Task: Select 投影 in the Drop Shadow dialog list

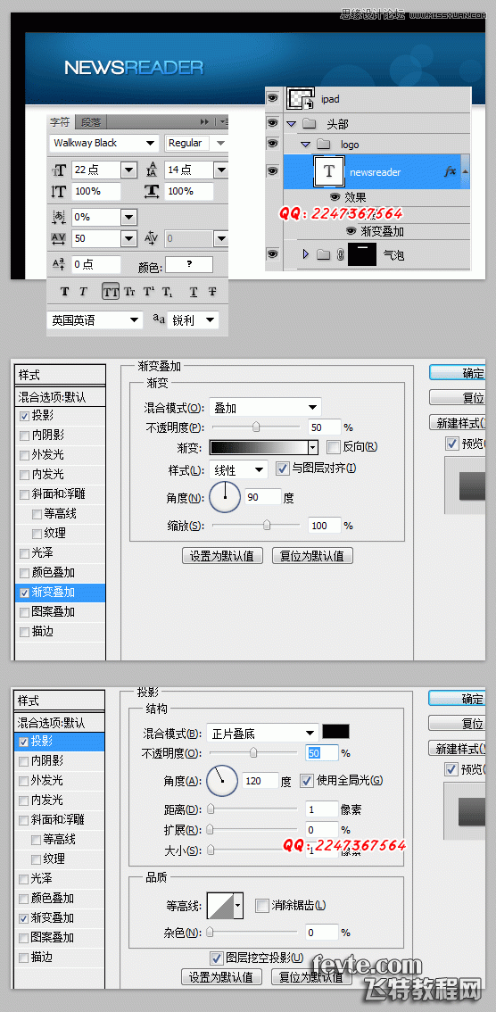Action: tap(60, 742)
